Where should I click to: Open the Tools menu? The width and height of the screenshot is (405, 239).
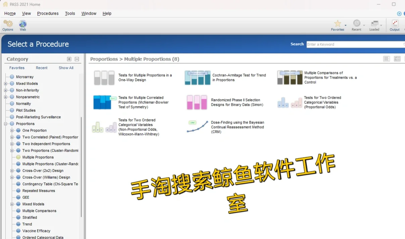coord(70,13)
